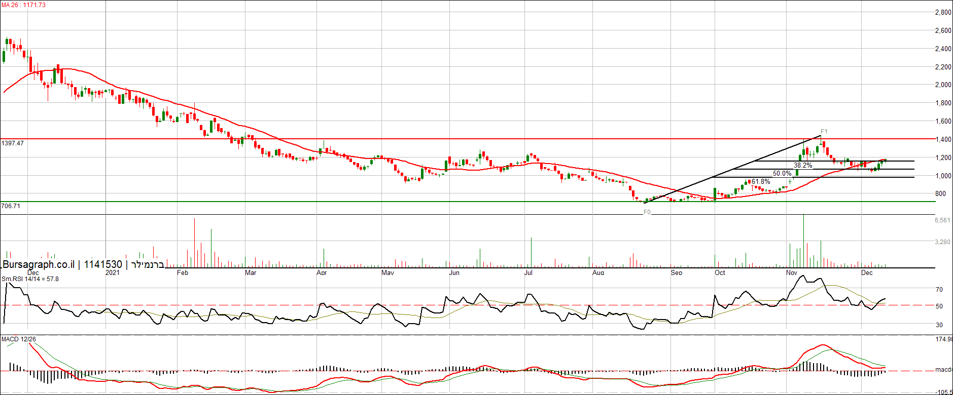Select the Apr month on time axis
The height and width of the screenshot is (395, 953).
tap(321, 273)
